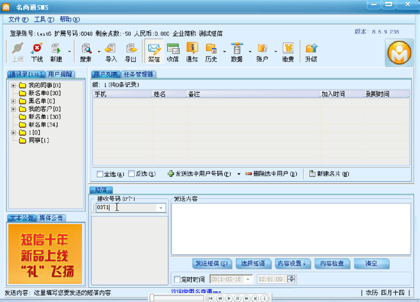The width and height of the screenshot is (420, 302).
Task: Click the 搜索 search toolbar icon
Action: (86, 52)
